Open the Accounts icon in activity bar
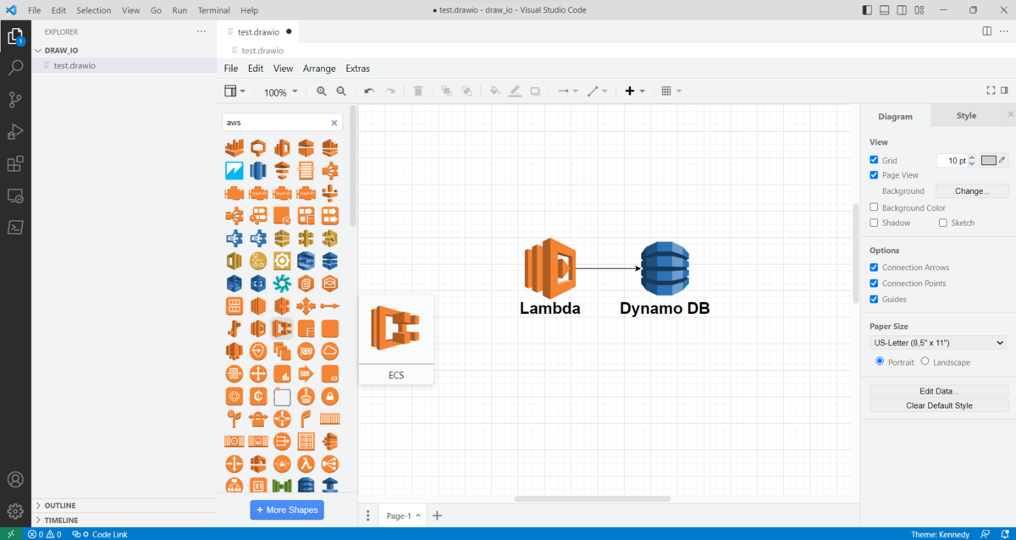The image size is (1016, 540). pos(15,481)
